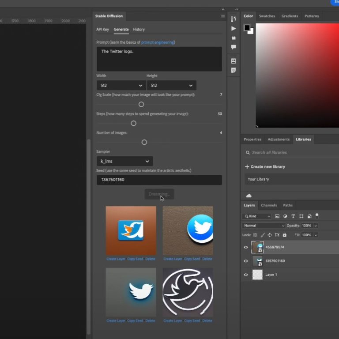339x339 pixels.
Task: Filter layers by type (T) icon
Action: coord(293,216)
